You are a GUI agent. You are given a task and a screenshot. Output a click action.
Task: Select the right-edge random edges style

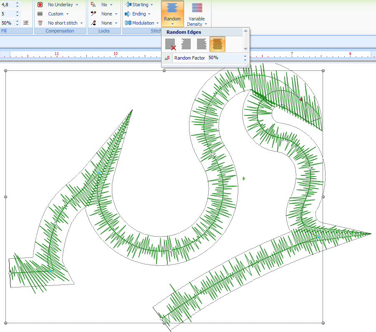(x=201, y=43)
